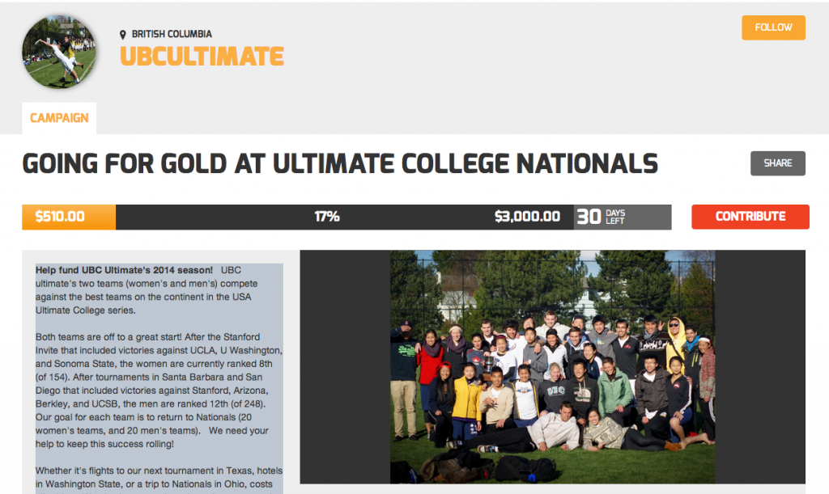Click the $510.00 raised progress segment
The image size is (829, 494).
(x=69, y=217)
